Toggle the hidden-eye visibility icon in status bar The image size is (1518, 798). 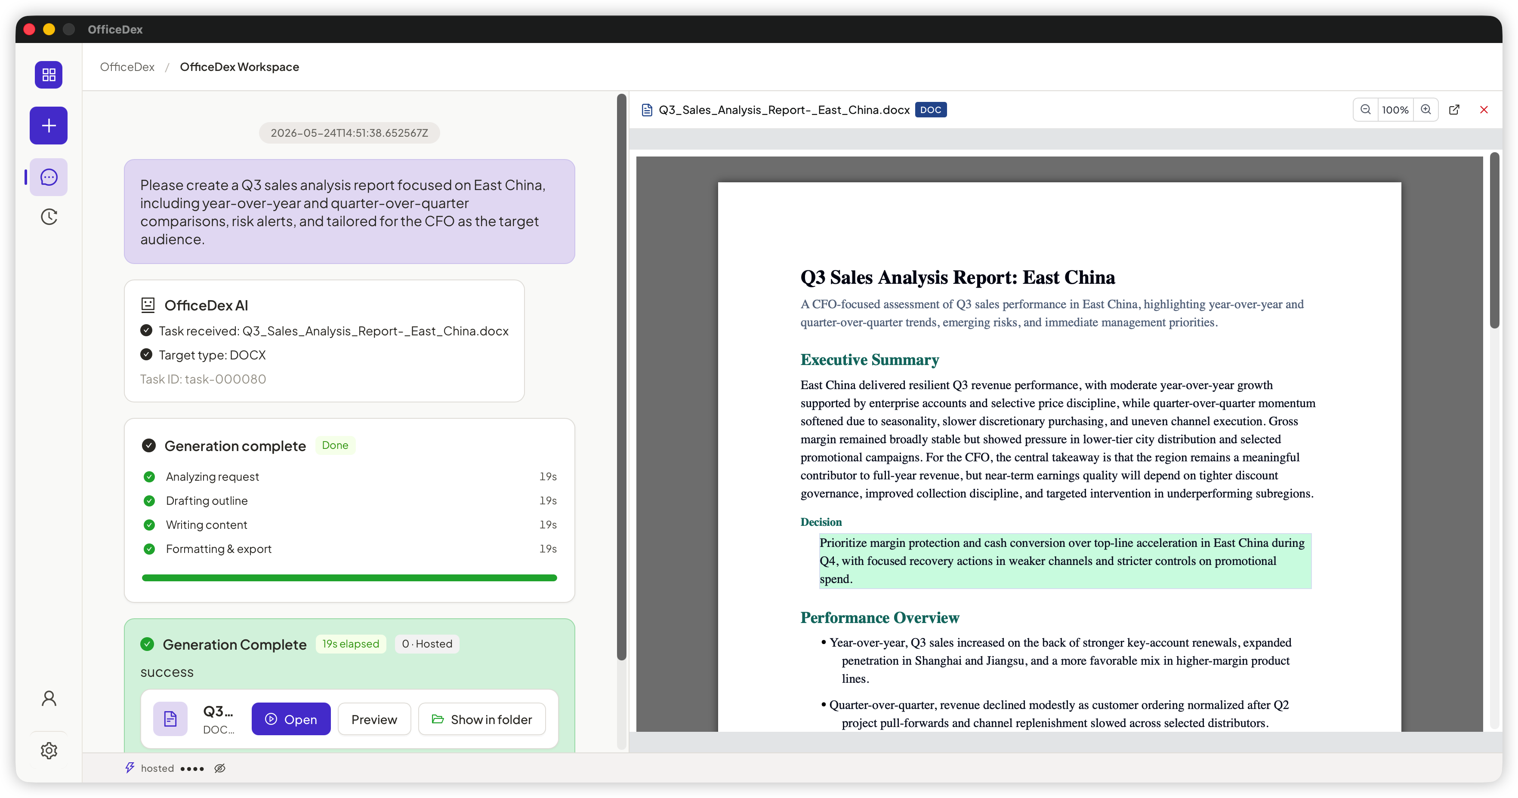[220, 768]
